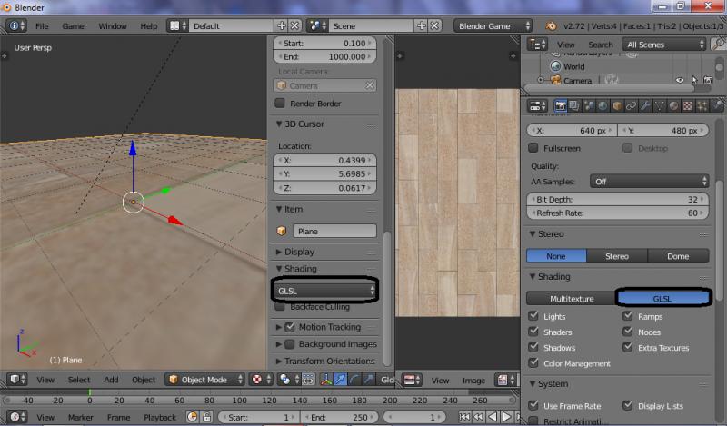
Task: Toggle the 3D manipulator axes icon
Action: pos(326,380)
